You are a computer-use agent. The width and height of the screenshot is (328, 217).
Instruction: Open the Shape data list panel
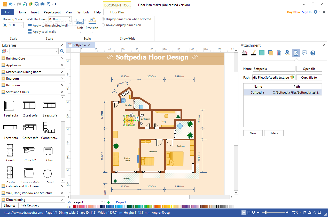point(279,53)
